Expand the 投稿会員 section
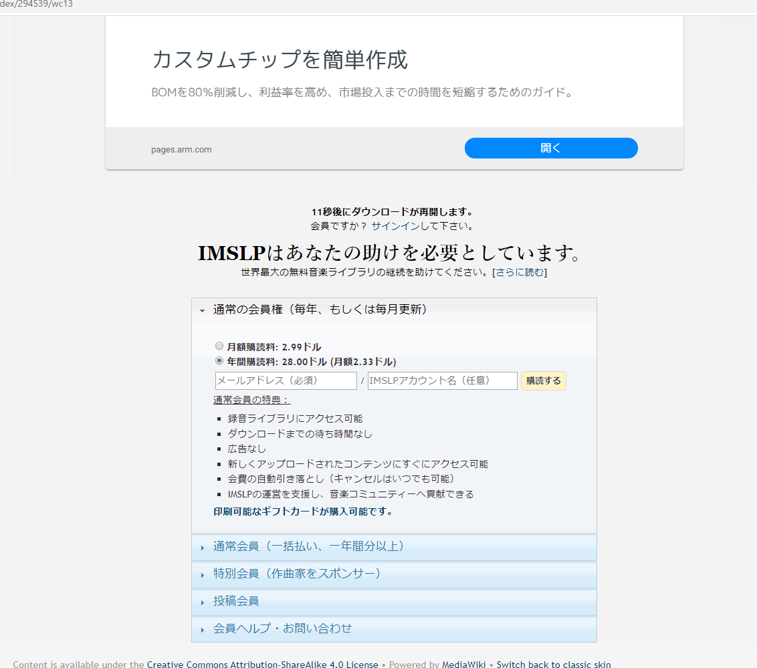This screenshot has width=757, height=668. tap(236, 601)
